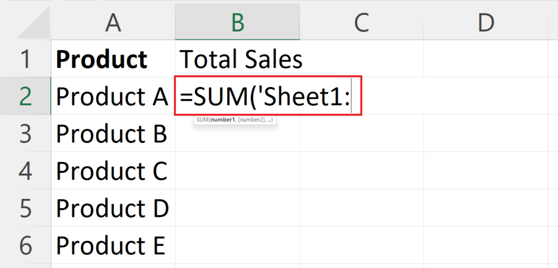Select row 4 header
This screenshot has width=558, height=268.
click(x=25, y=170)
